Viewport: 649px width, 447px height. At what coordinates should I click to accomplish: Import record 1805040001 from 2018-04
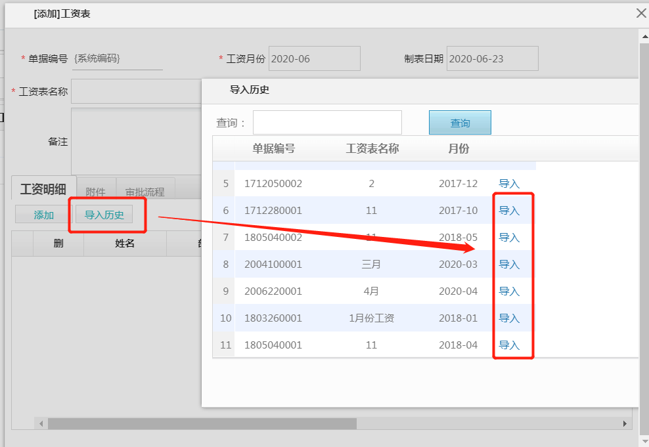coord(509,345)
